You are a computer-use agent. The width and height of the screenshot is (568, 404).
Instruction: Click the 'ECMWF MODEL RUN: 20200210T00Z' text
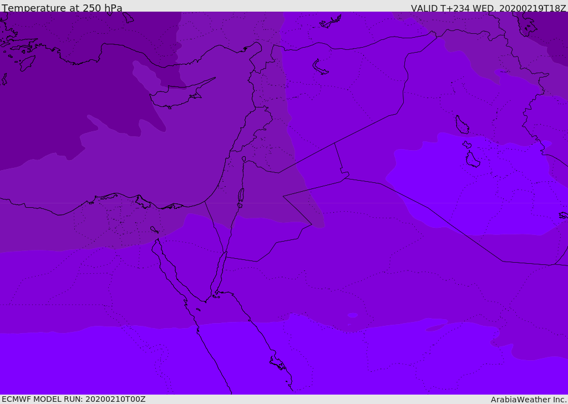click(x=74, y=399)
